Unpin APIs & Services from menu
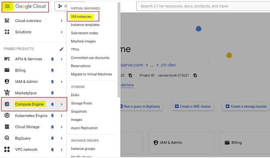This screenshot has width=270, height=158. [52, 59]
